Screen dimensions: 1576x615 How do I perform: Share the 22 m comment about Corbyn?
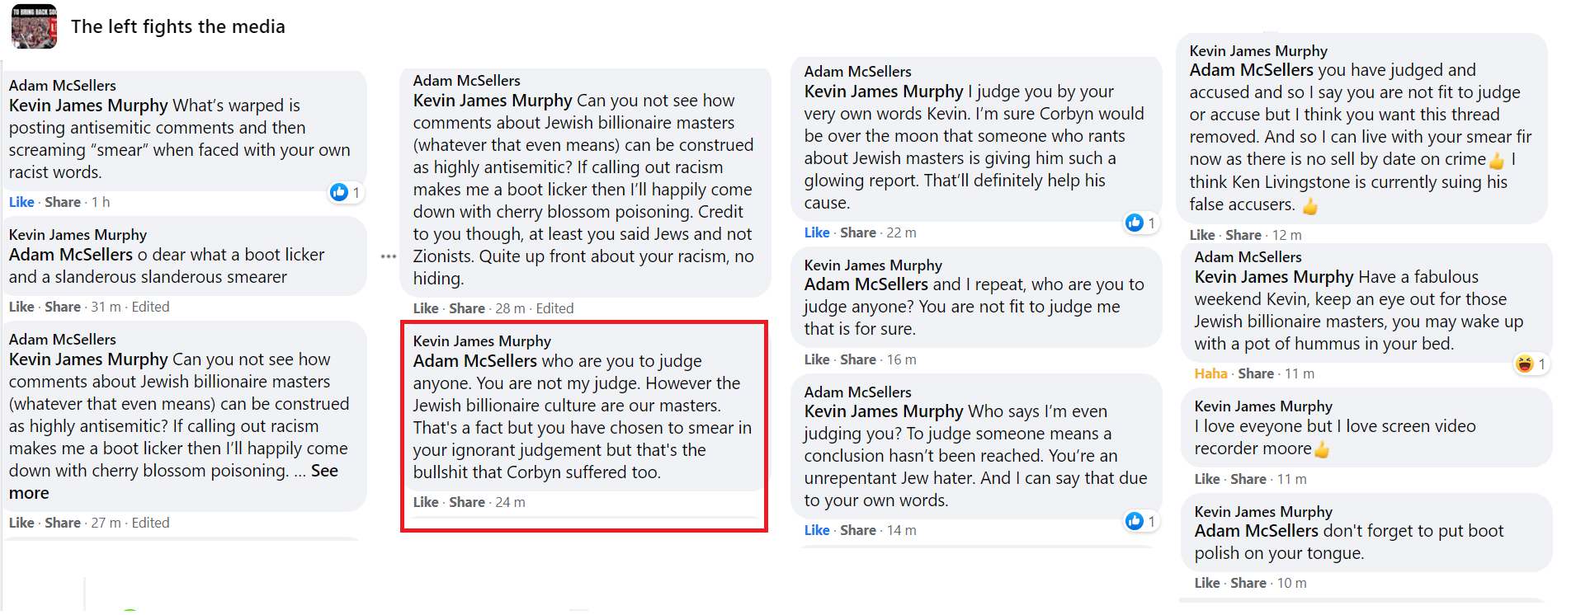tap(857, 232)
